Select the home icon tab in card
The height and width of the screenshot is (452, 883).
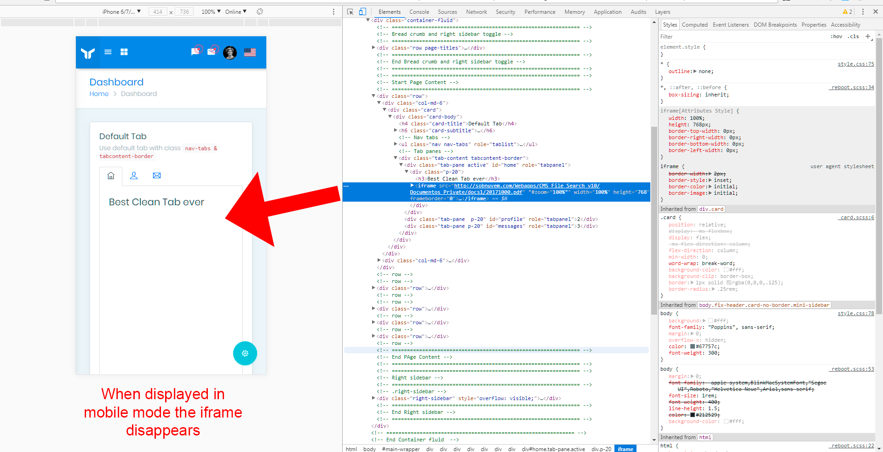click(x=111, y=175)
